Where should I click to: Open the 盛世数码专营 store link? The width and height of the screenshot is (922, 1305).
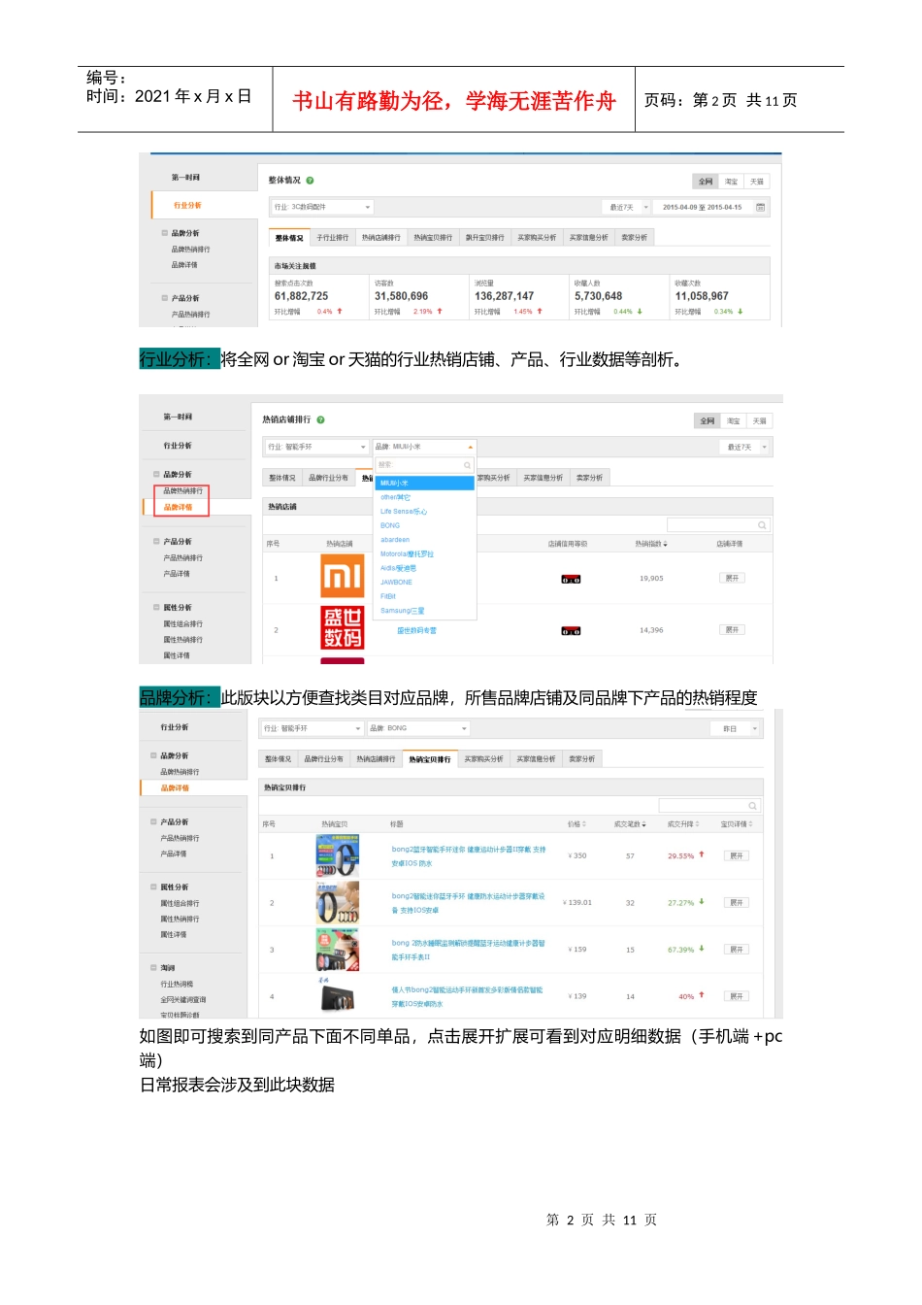tap(416, 631)
